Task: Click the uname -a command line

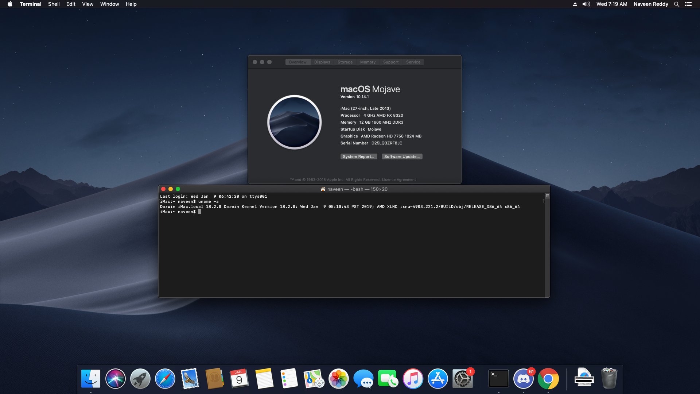Action: 189,201
